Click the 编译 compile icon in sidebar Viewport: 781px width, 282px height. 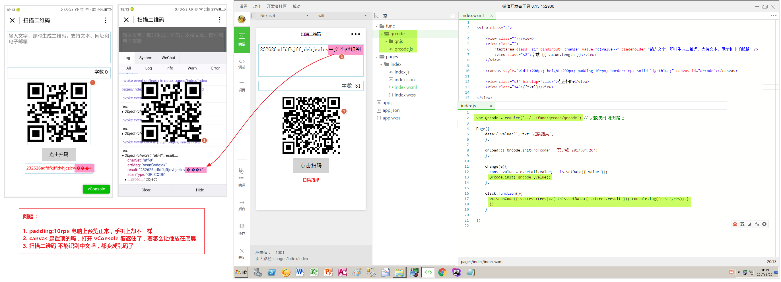(242, 177)
